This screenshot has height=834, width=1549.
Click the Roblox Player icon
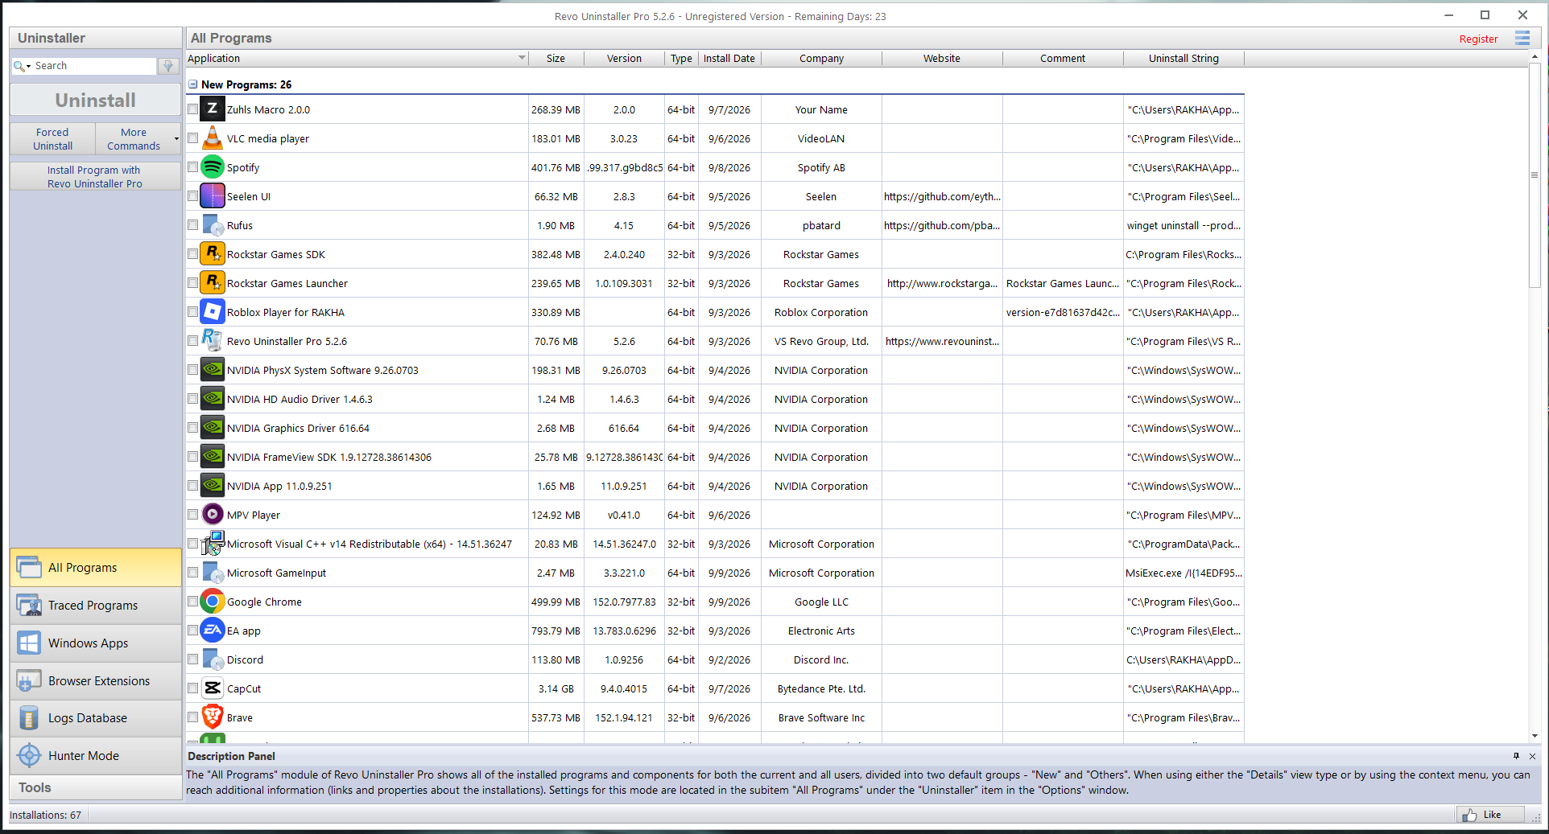point(213,312)
